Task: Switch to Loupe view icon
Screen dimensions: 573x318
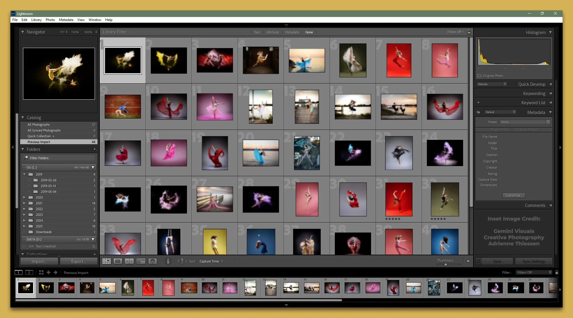Action: (118, 261)
